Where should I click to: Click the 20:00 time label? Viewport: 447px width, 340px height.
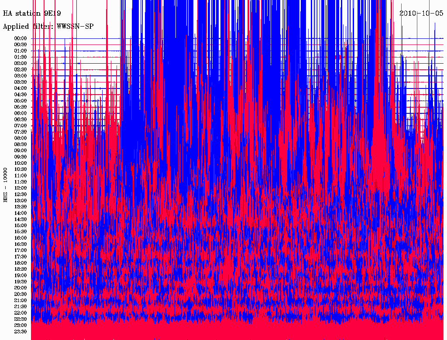pyautogui.click(x=21, y=288)
